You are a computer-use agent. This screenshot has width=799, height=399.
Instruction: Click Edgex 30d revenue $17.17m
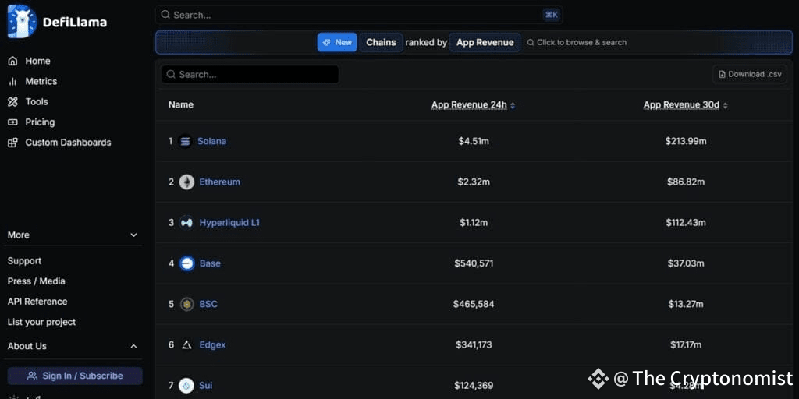pos(685,344)
